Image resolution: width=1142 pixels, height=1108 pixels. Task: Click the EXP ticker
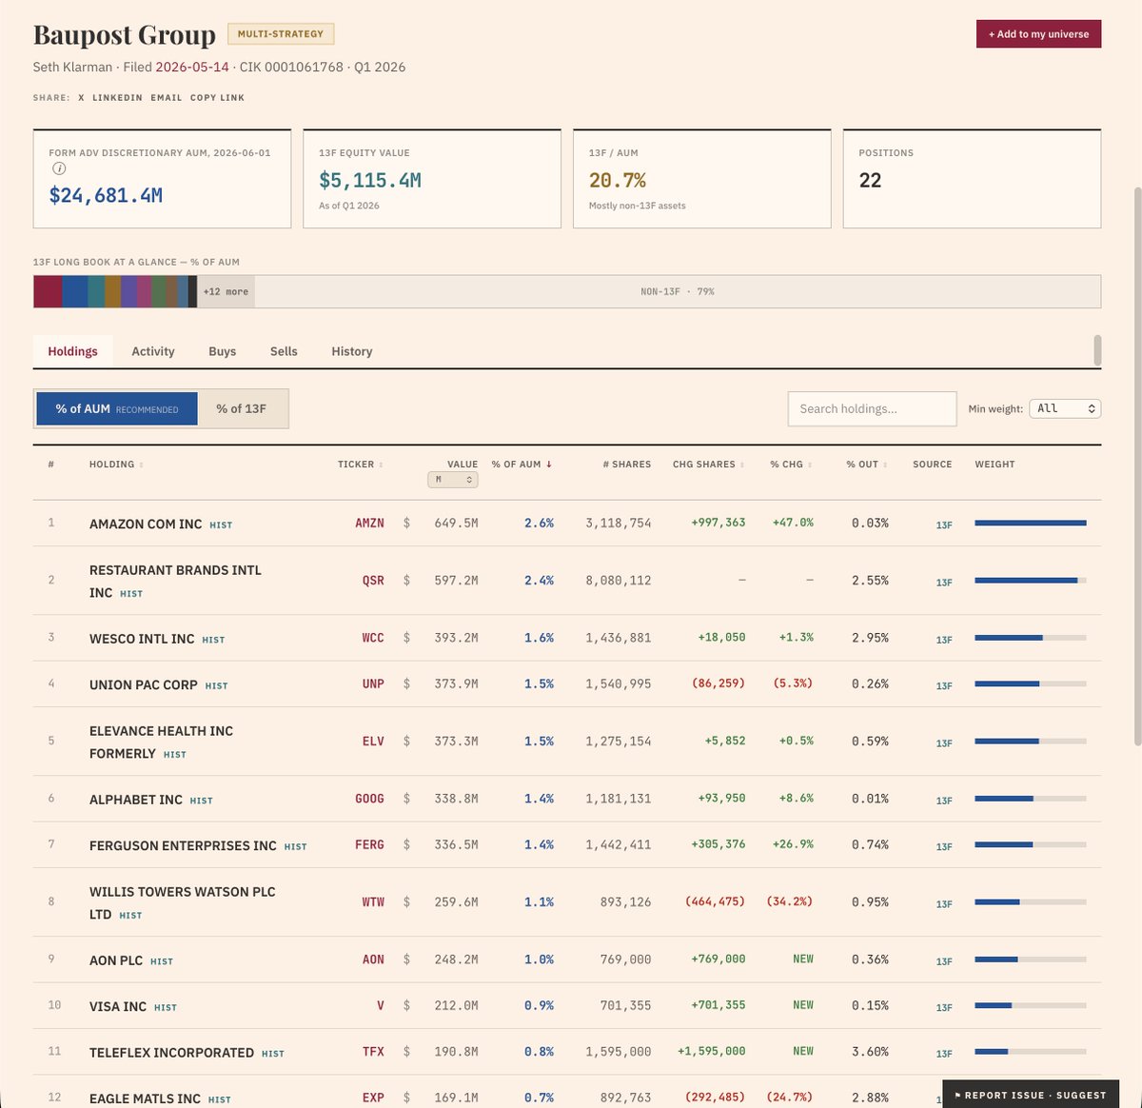[373, 1098]
